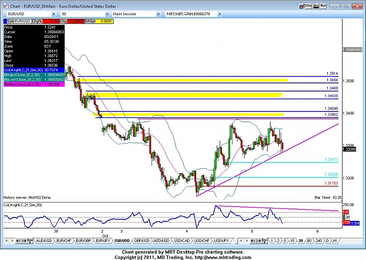The image size is (366, 260).
Task: Click the 1.31753 red level label
Action: [x=331, y=183]
